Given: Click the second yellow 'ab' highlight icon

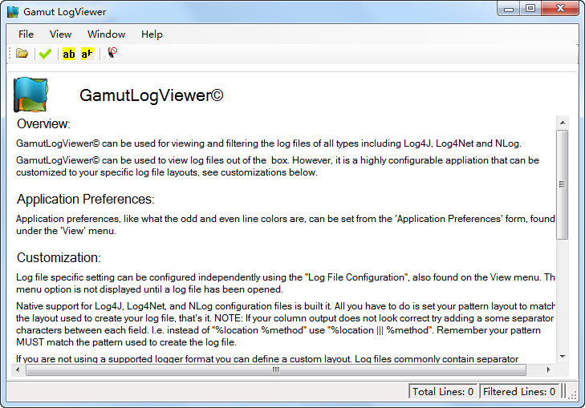Looking at the screenshot, I should pyautogui.click(x=87, y=54).
